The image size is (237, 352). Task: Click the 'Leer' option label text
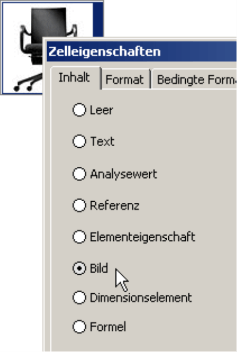coord(102,110)
